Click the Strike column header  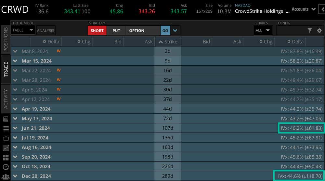[168, 42]
